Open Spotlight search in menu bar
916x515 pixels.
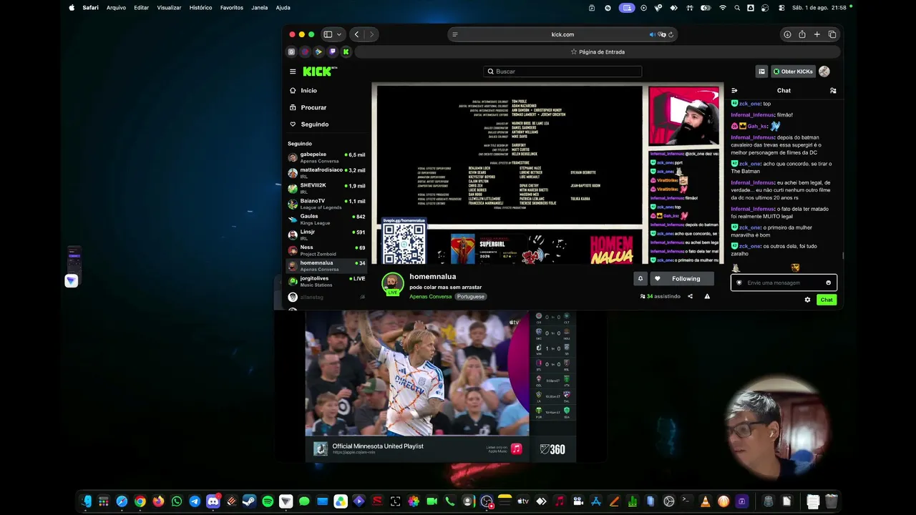click(737, 8)
